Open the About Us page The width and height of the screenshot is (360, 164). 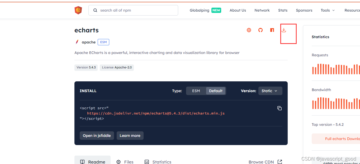(x=238, y=10)
